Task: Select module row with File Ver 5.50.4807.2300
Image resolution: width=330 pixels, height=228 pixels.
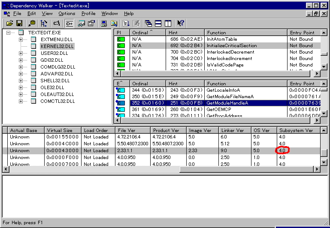Action: tap(161, 144)
